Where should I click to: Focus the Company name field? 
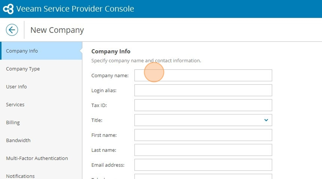click(203, 75)
